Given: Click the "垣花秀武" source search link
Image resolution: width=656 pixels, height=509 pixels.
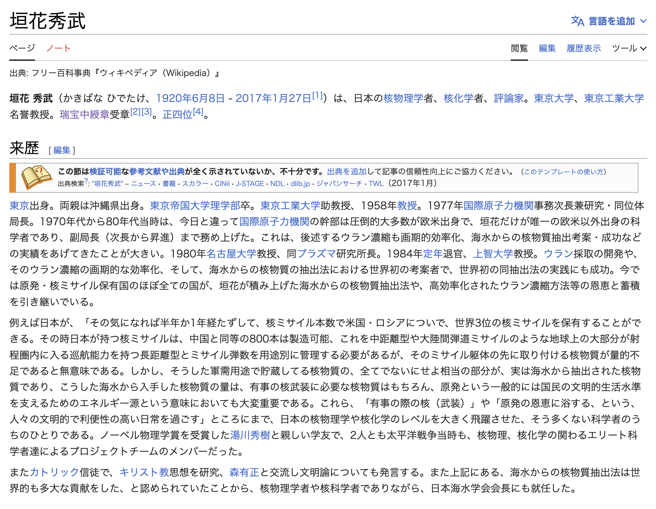Looking at the screenshot, I should (107, 184).
